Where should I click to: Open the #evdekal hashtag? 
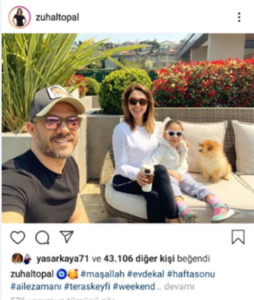click(146, 274)
